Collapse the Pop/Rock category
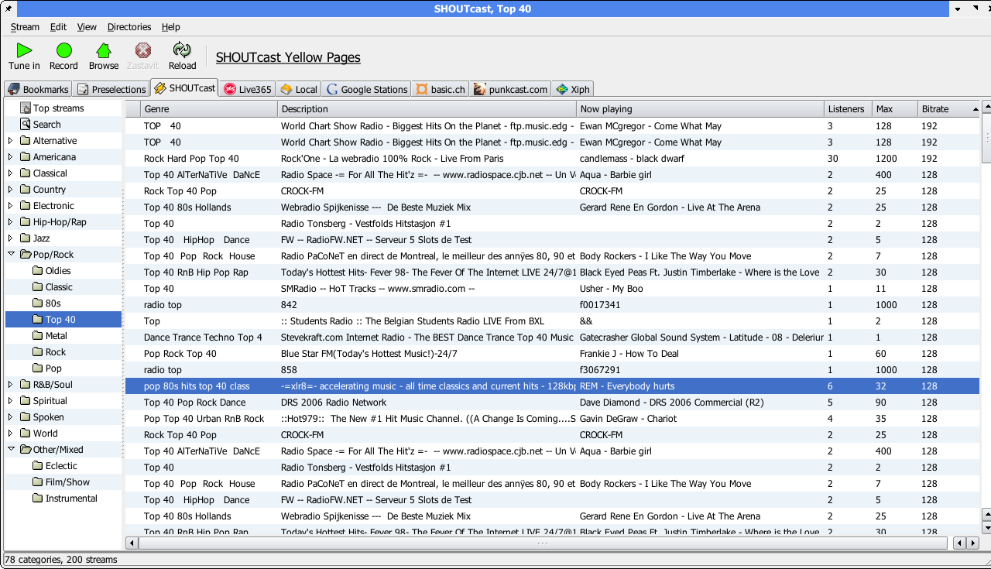 11,255
